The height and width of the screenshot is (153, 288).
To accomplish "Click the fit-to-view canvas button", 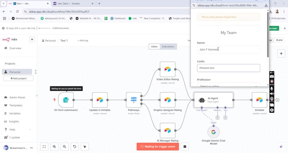I will pyautogui.click(x=44, y=146).
